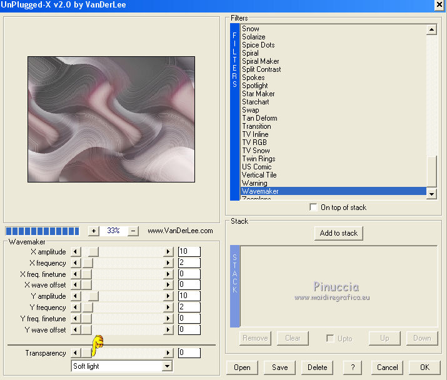Click Y wave offset right arrow

(168, 330)
